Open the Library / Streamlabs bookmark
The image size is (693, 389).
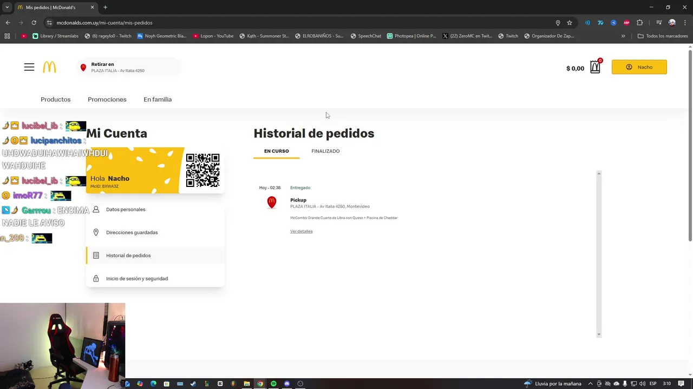55,36
